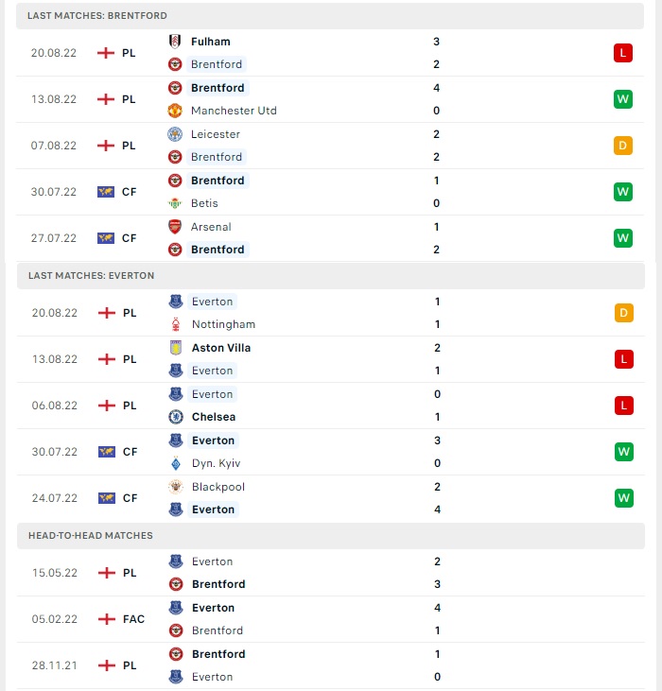Image resolution: width=662 pixels, height=691 pixels.
Task: Click the red L badge for Fulham match
Action: click(623, 53)
